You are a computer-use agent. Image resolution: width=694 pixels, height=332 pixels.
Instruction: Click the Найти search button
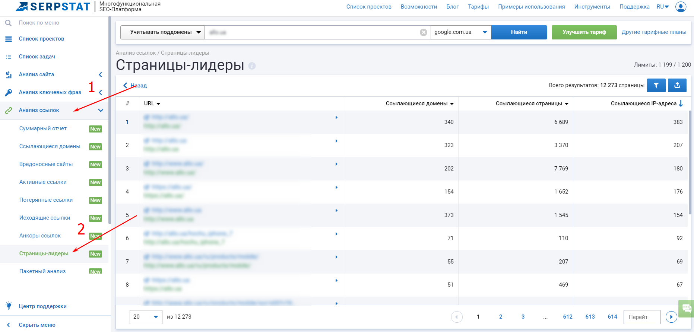tap(519, 32)
